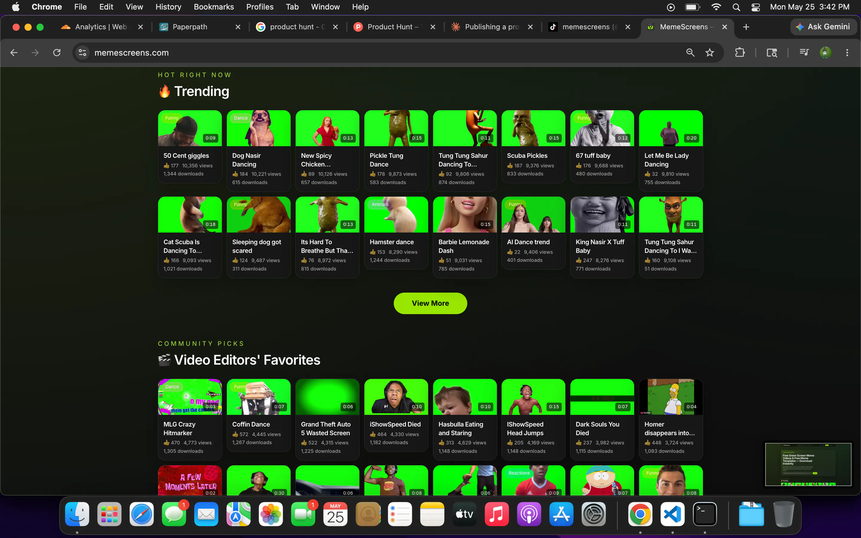Open the Bookmarks menu
The width and height of the screenshot is (861, 538).
(214, 7)
